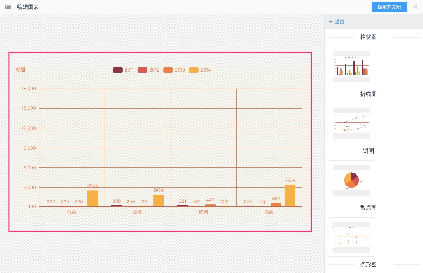Close the chart editor with X
The image size is (423, 273).
415,7
